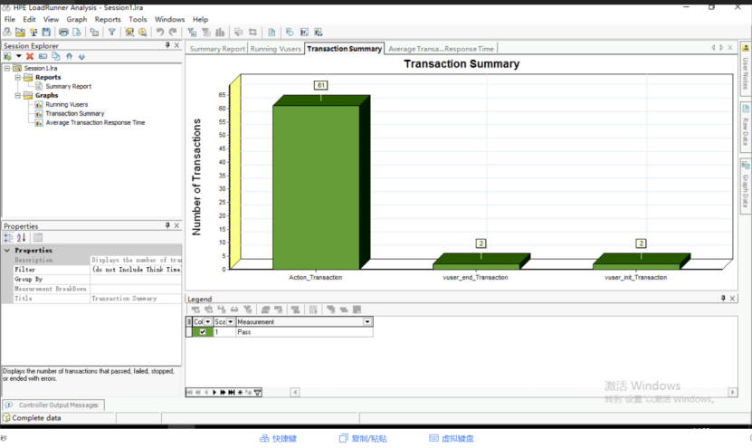Click the red X delete icon in Session Explorer
This screenshot has height=448, width=752.
[x=30, y=57]
